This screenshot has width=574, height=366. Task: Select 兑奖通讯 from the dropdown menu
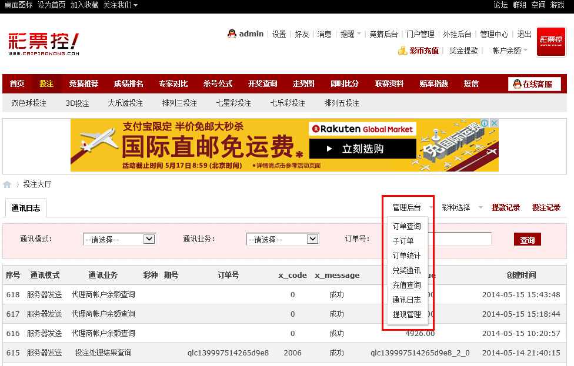pos(407,270)
